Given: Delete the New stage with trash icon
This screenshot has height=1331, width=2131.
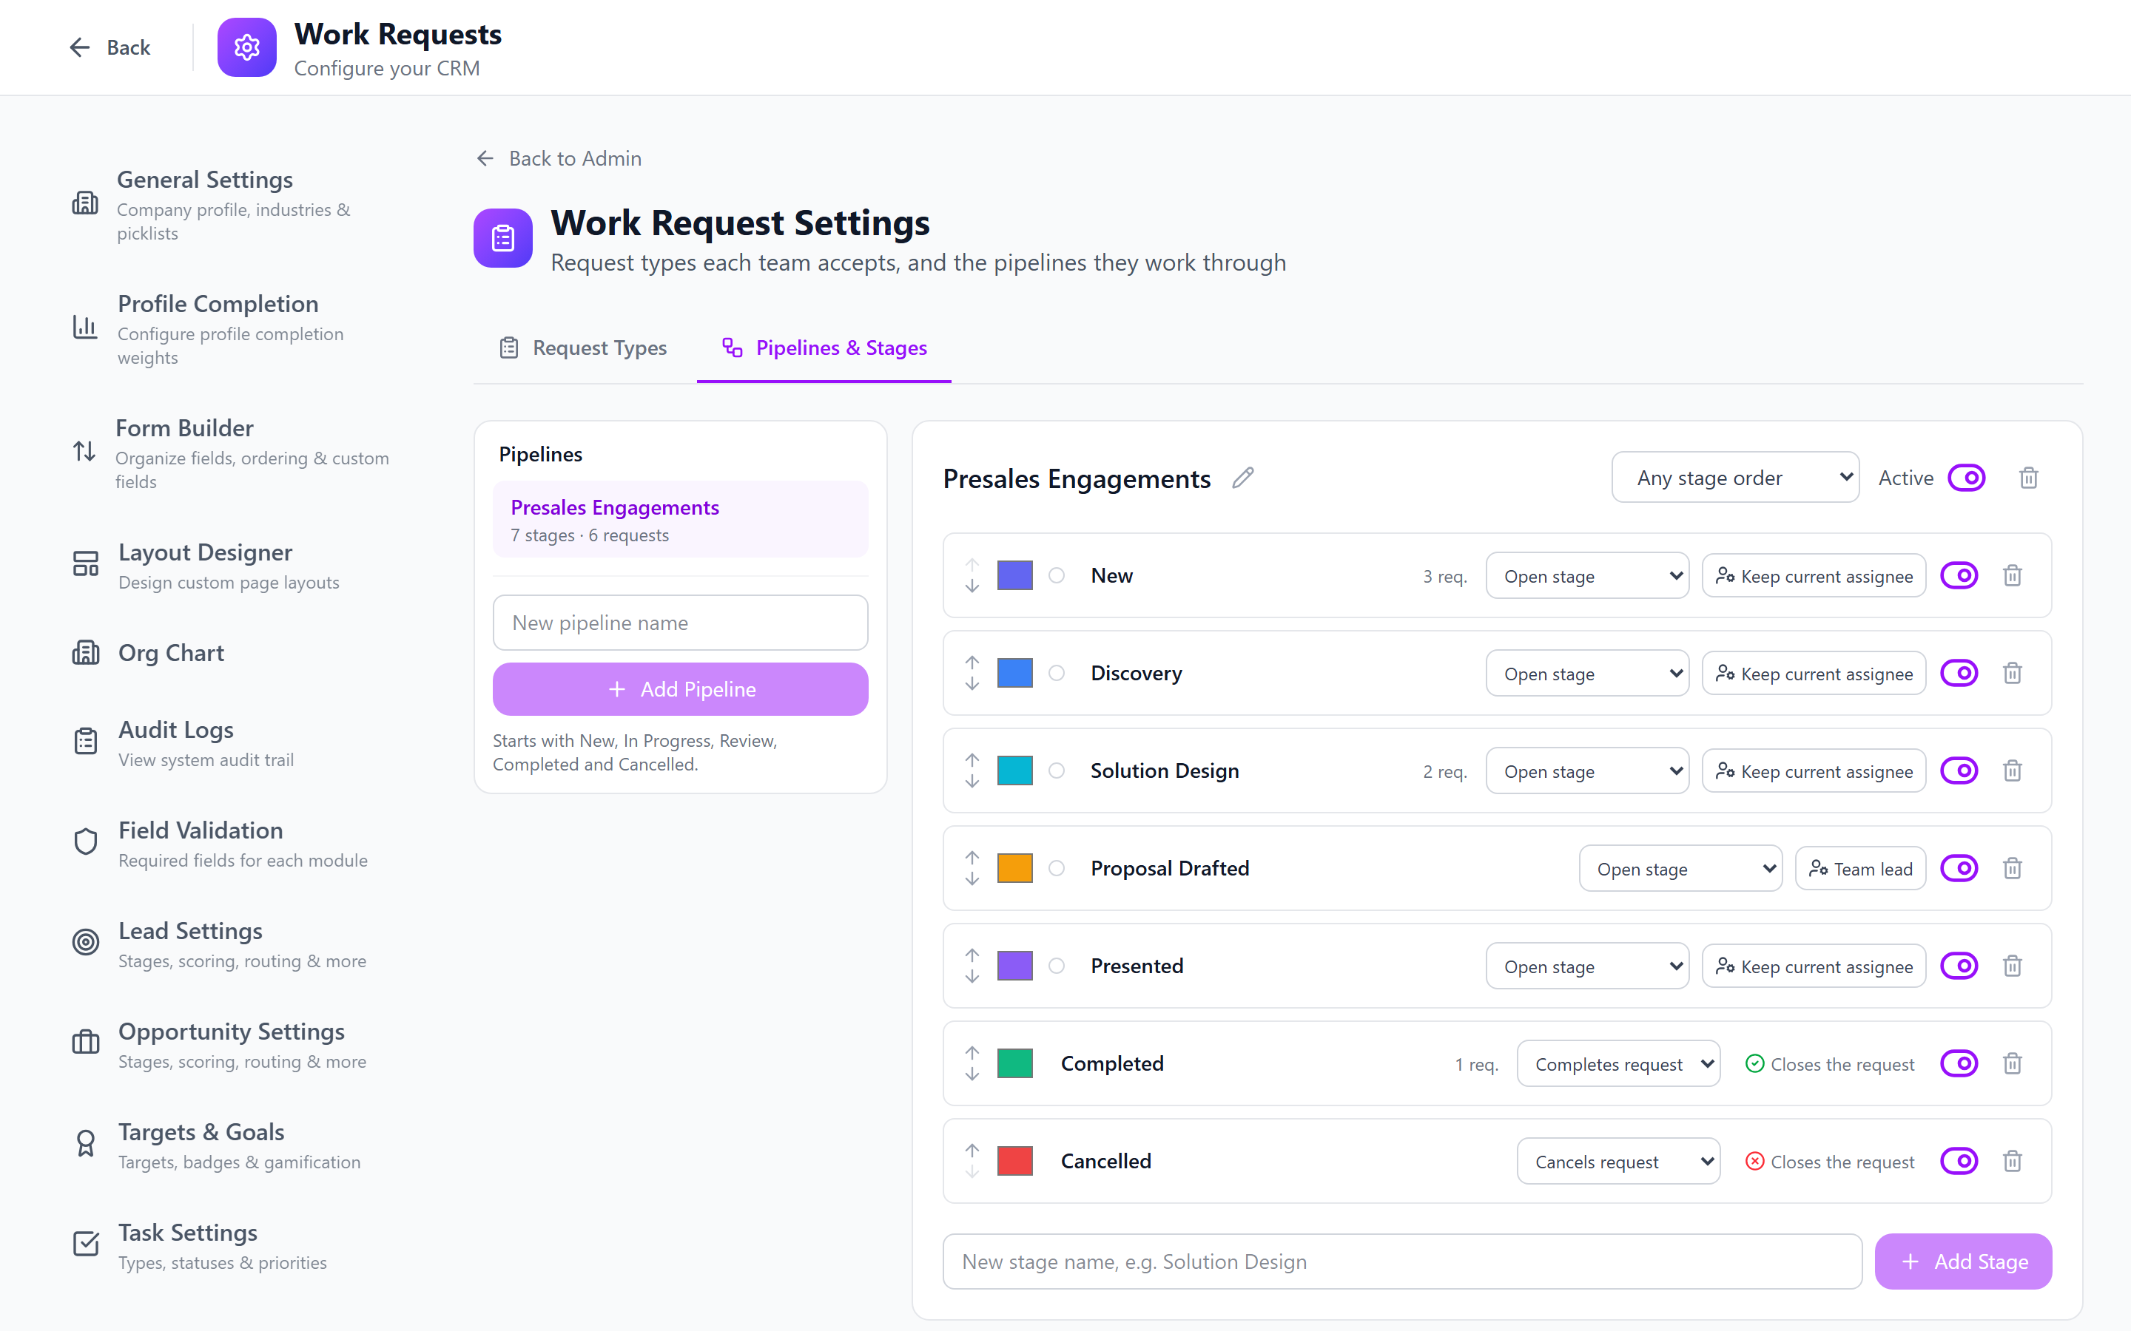Looking at the screenshot, I should click(2012, 576).
